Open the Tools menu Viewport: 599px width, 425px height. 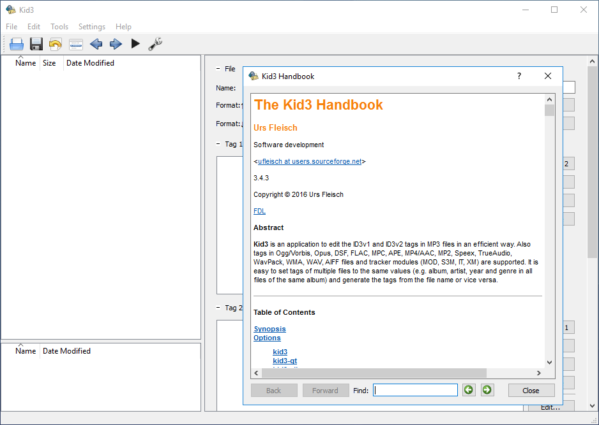coord(59,27)
